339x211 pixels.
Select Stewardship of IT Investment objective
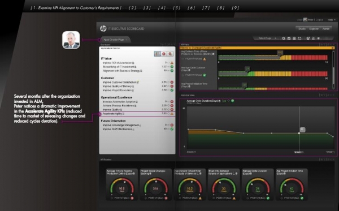pyautogui.click(x=119, y=67)
